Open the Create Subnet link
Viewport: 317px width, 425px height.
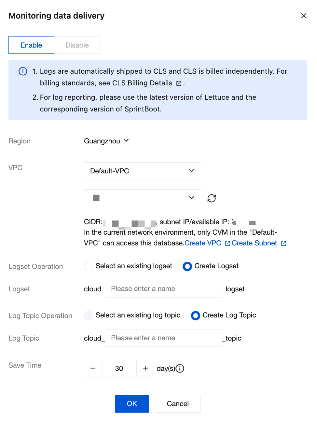click(x=254, y=243)
